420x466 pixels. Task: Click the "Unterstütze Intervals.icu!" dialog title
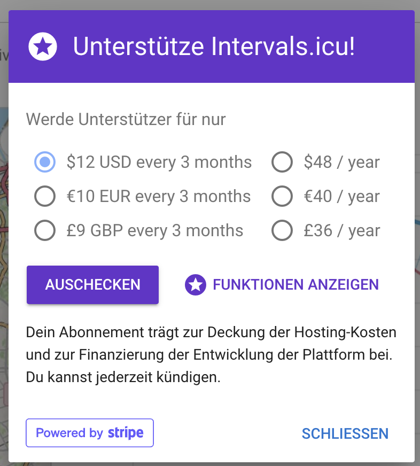tap(214, 47)
